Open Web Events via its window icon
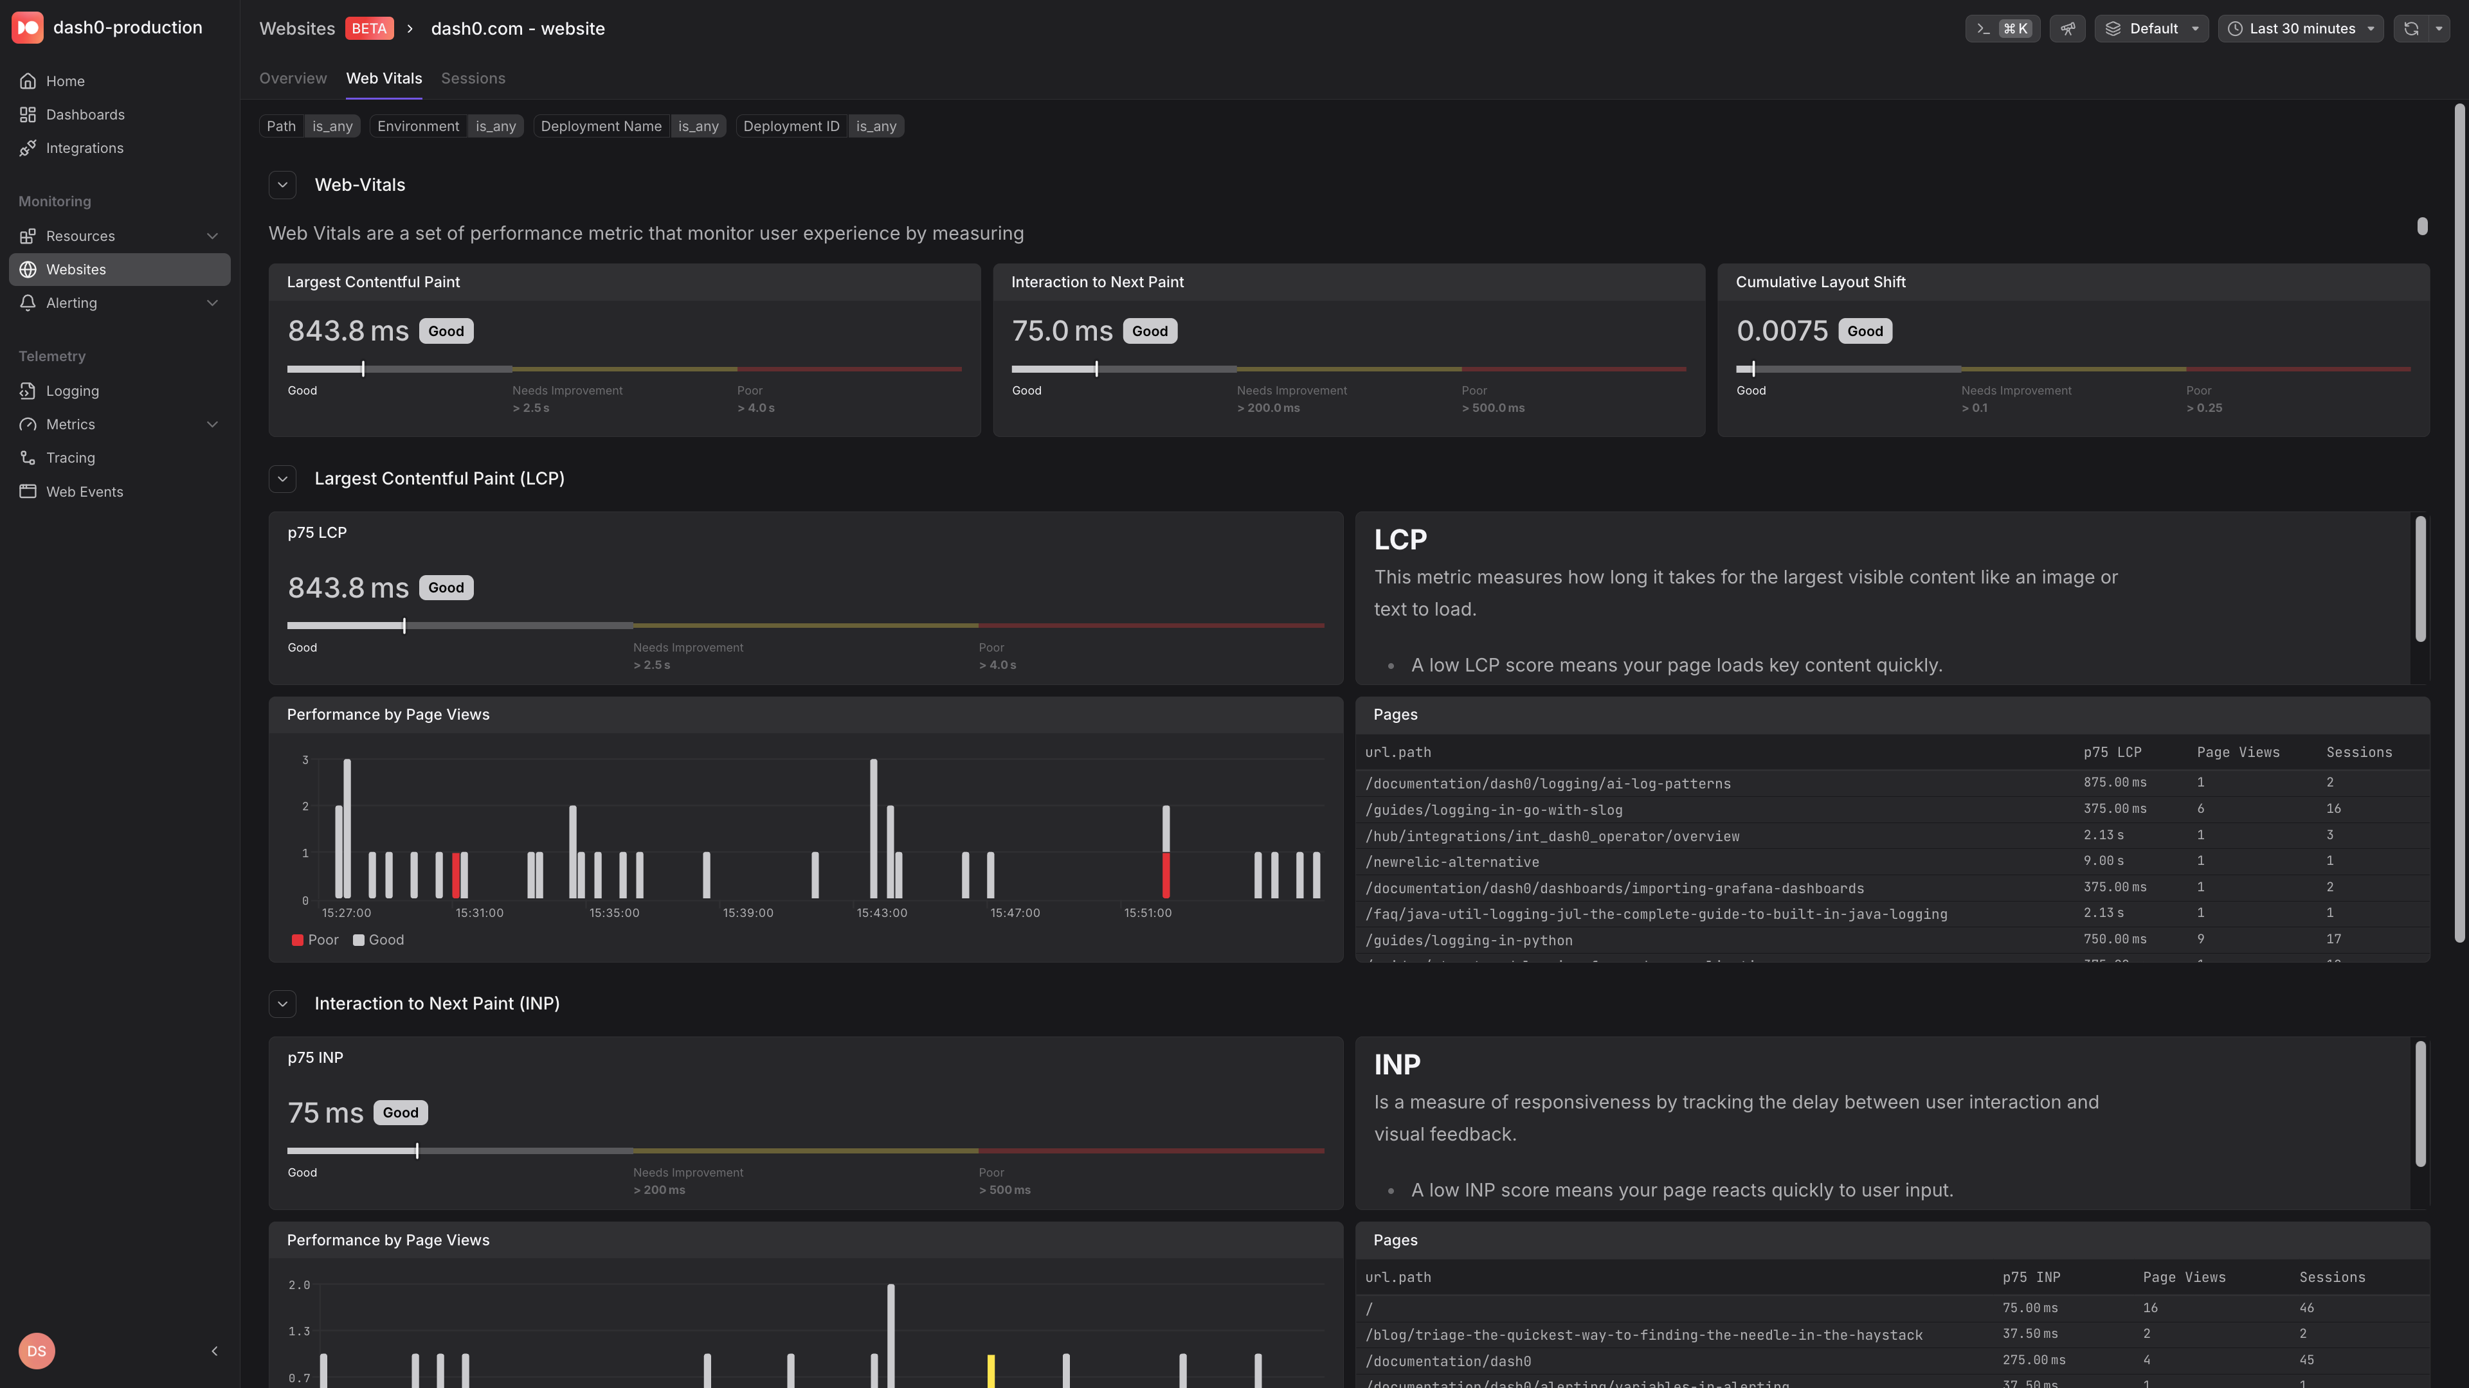 click(x=28, y=492)
